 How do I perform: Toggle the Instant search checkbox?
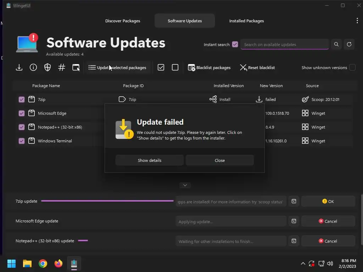[235, 44]
